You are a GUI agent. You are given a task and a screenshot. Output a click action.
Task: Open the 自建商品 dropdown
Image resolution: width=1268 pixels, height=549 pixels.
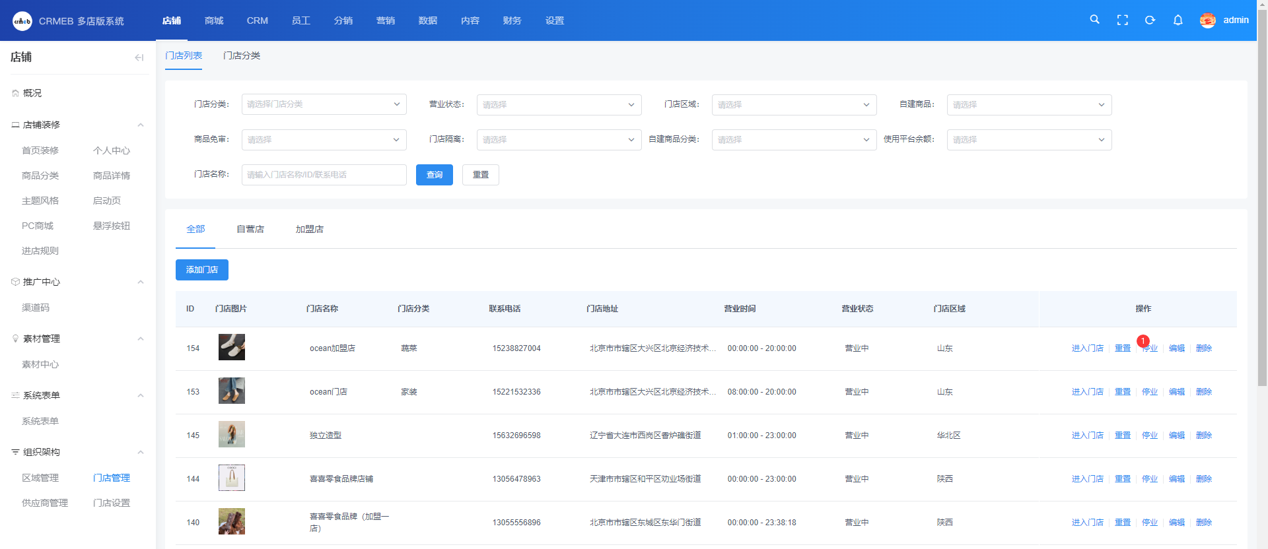1029,105
